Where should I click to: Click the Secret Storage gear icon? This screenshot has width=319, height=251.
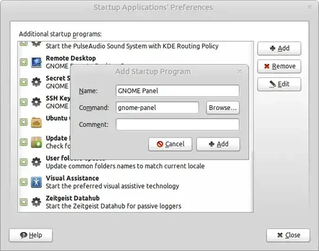point(37,82)
